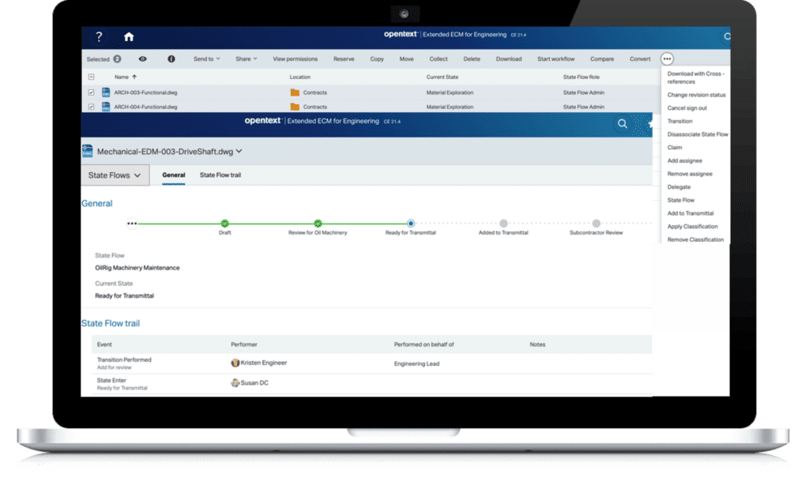The height and width of the screenshot is (478, 809).
Task: Click the document type icon beside Mechanical-EDM-003-DriveShaft.dwg
Action: pos(87,150)
